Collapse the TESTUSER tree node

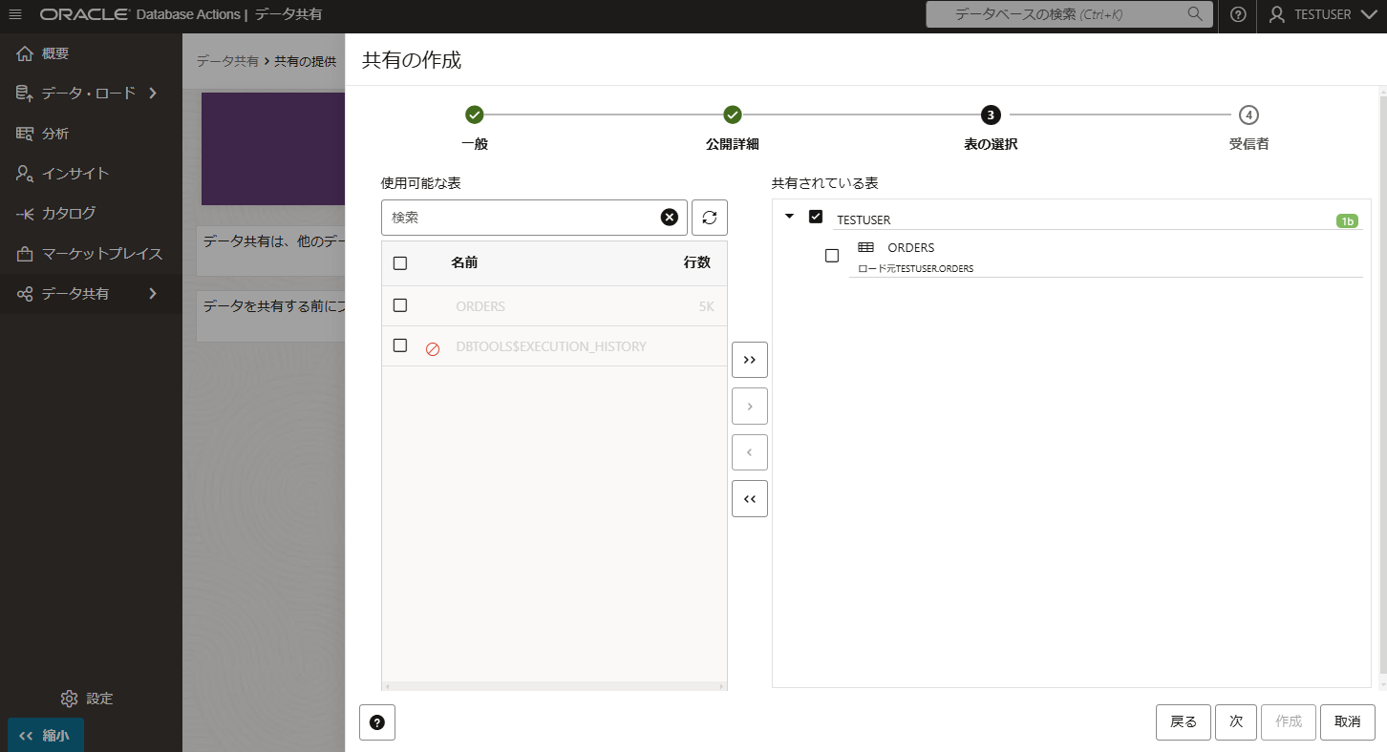pyautogui.click(x=789, y=217)
